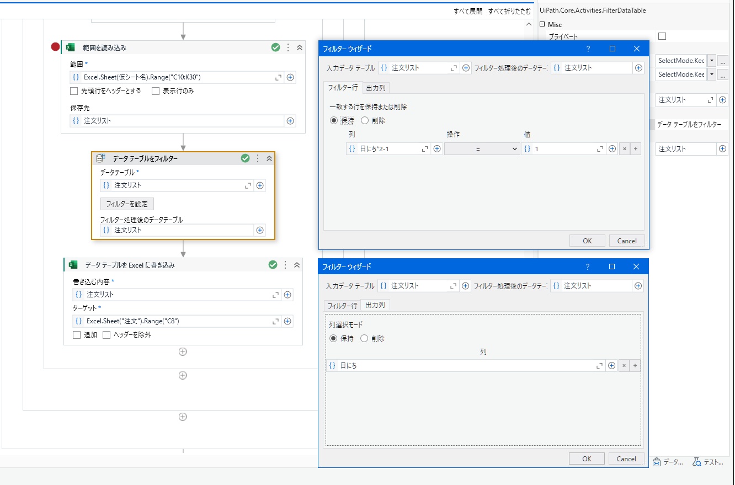
Task: Check the ヘッダーを除外 checkbox
Action: (106, 335)
